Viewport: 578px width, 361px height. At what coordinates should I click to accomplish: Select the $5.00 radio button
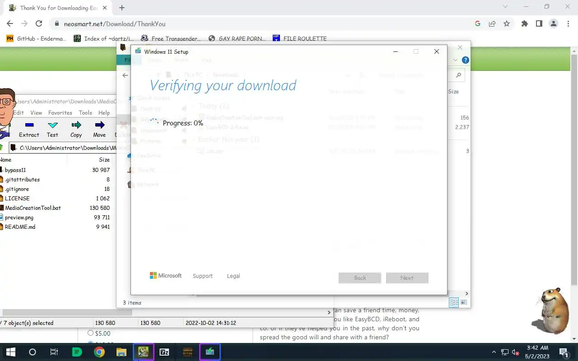click(90, 333)
